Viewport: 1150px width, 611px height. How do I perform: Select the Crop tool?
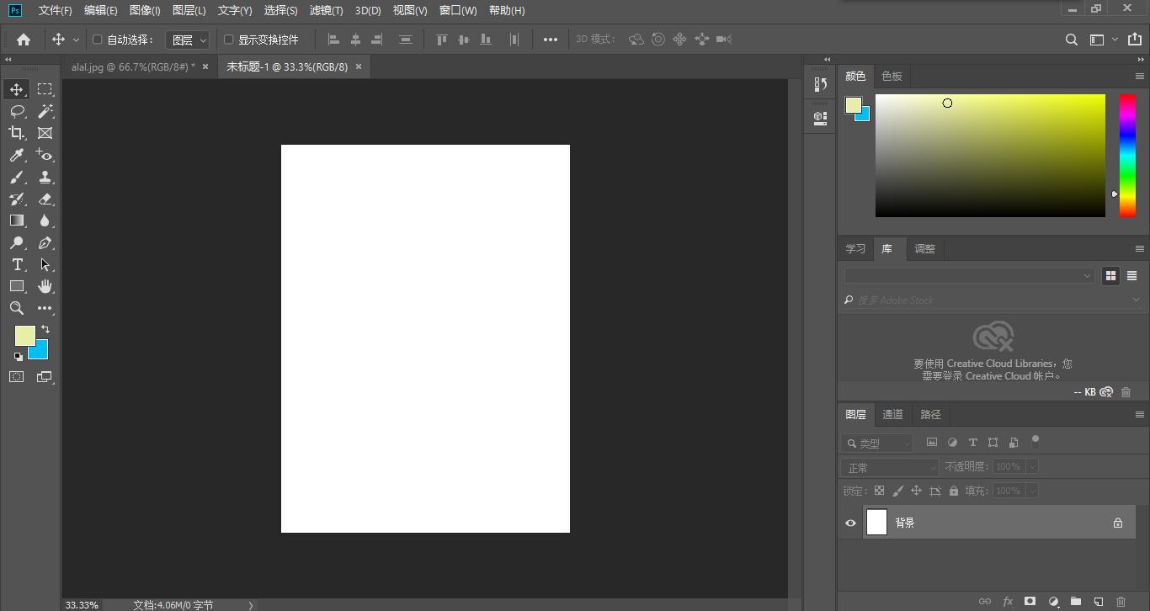click(17, 133)
